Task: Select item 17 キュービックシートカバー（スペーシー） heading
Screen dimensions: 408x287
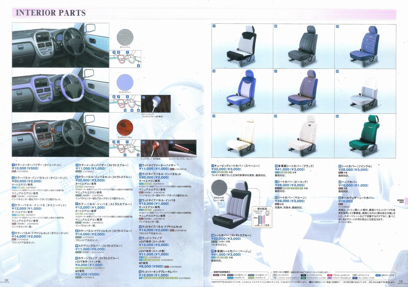Action: pyautogui.click(x=236, y=166)
